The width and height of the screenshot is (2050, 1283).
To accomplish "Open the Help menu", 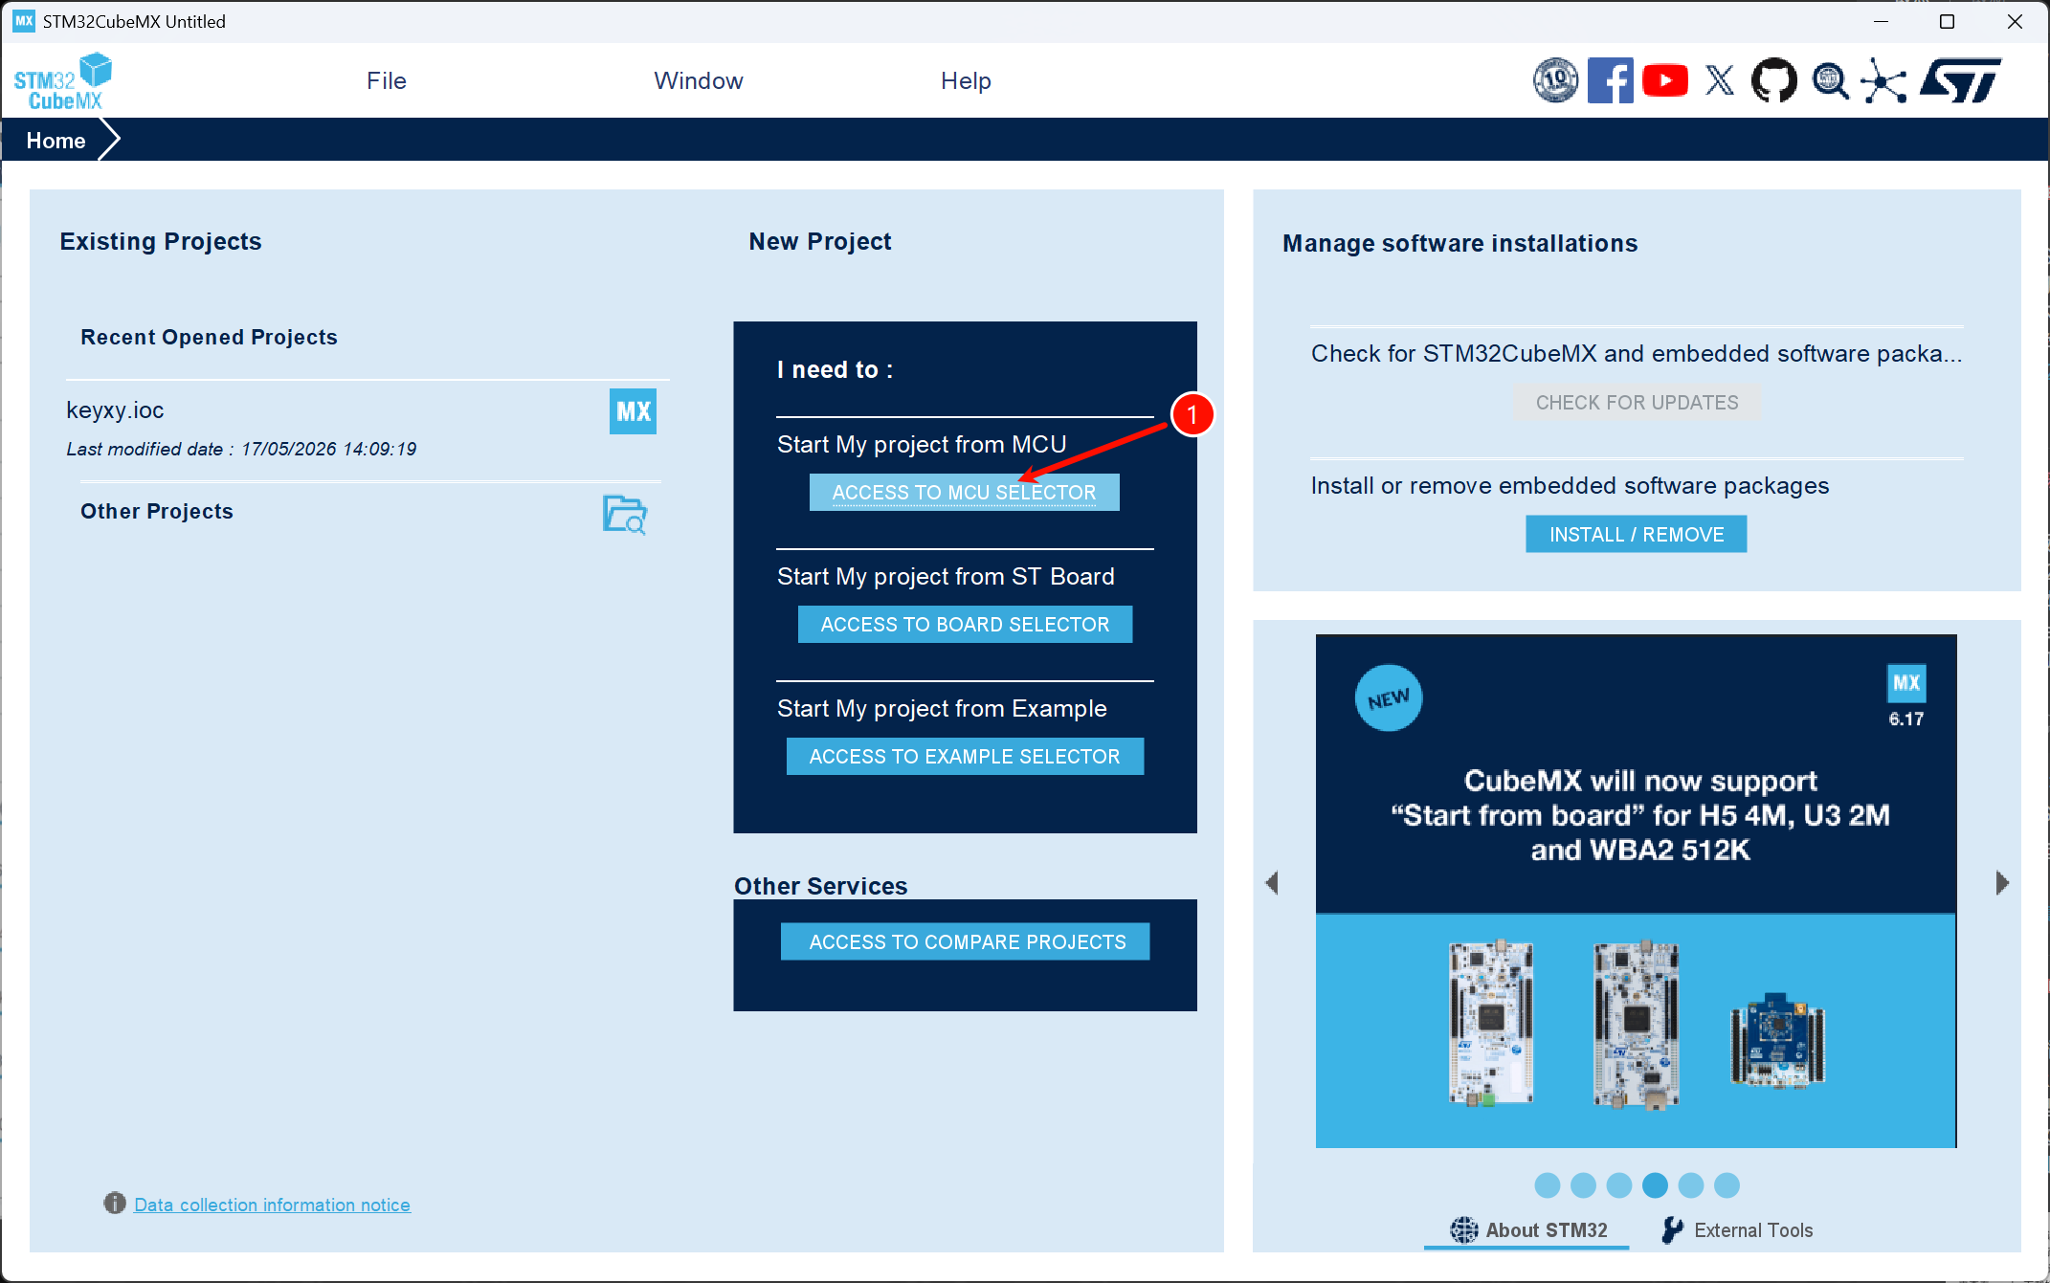I will 966,80.
